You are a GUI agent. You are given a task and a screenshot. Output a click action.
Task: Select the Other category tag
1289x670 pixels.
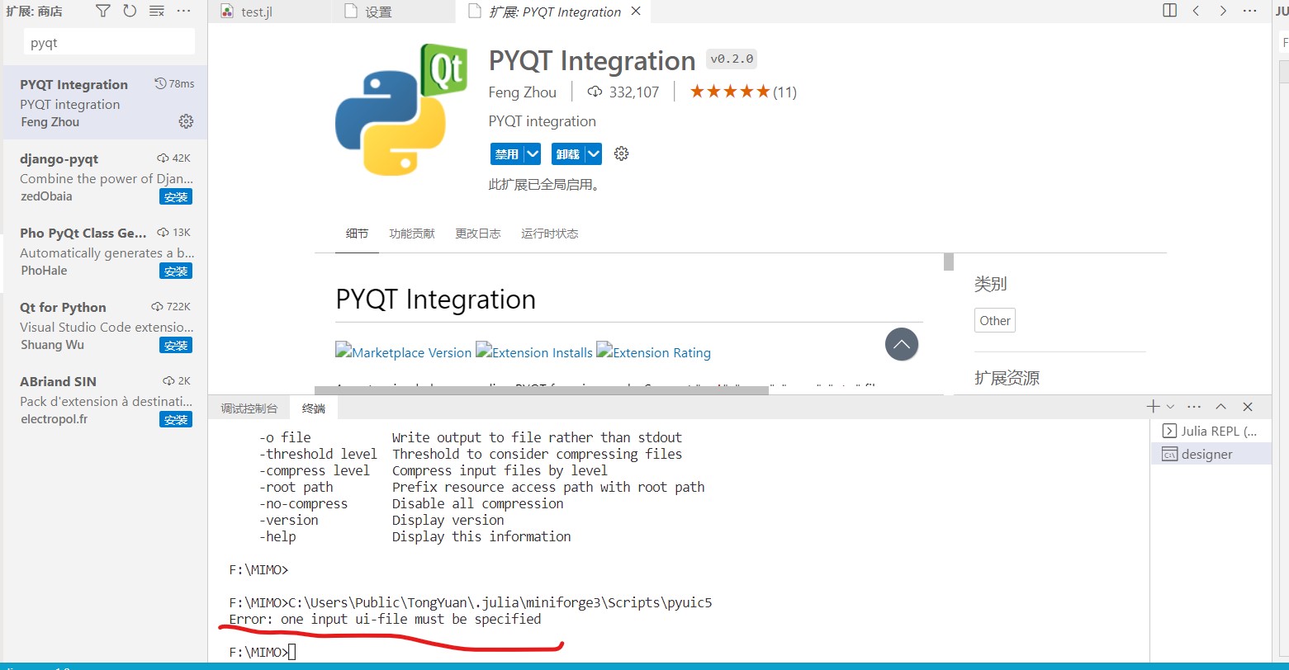tap(994, 321)
